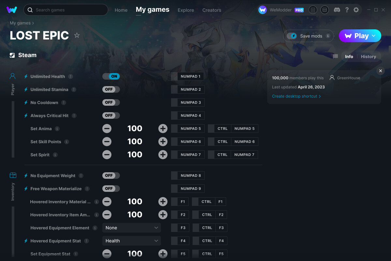Click the NUMPAD 9 hotkey box
Viewport: 391px width, 261px height.
click(188, 189)
